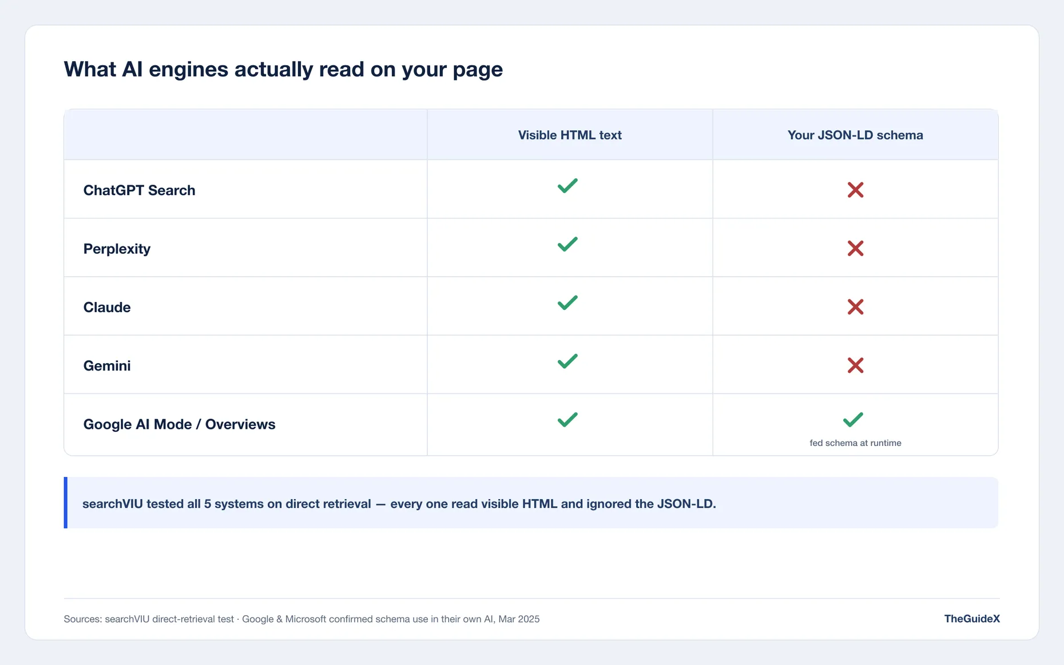
Task: Click the Gemini JSON-LD red cross
Action: 855,365
